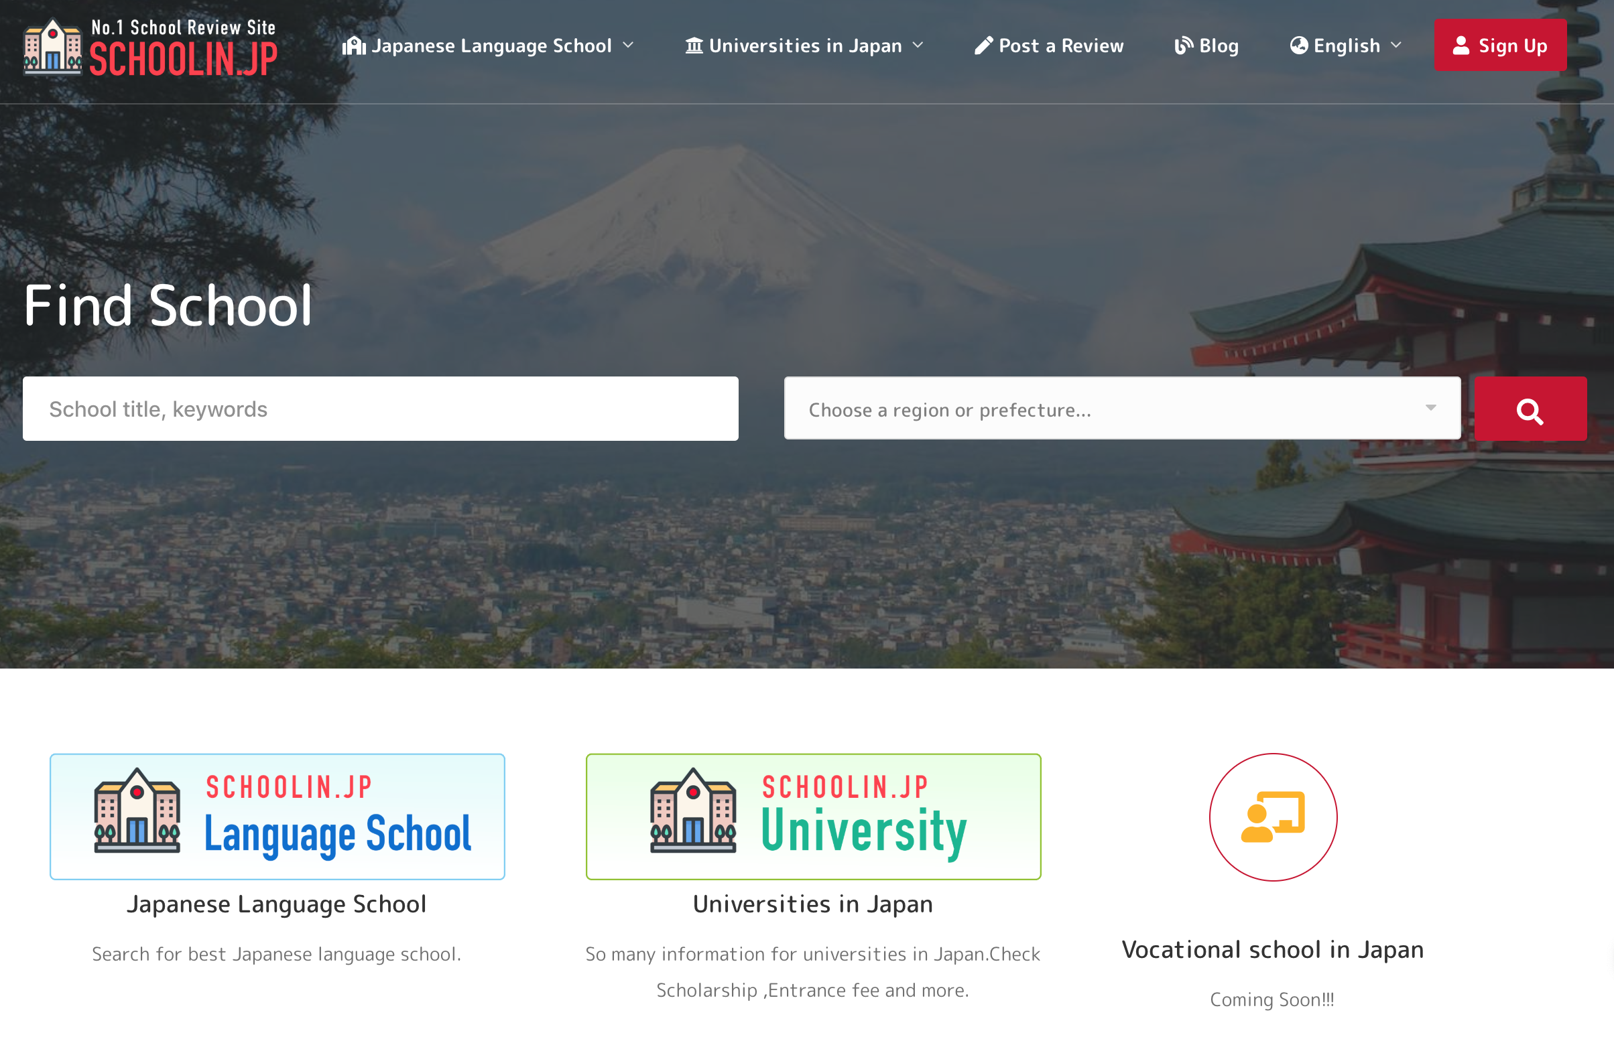
Task: Open the Post a Review menu item
Action: click(x=1061, y=46)
